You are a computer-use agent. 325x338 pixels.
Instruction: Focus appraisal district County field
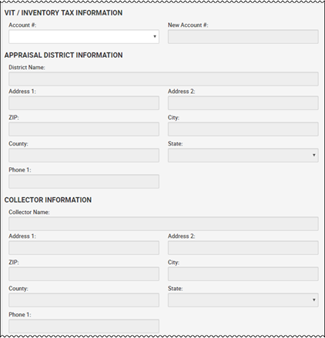(84, 156)
